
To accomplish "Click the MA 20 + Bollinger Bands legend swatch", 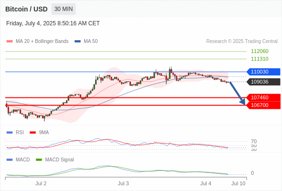I will (x=10, y=42).
